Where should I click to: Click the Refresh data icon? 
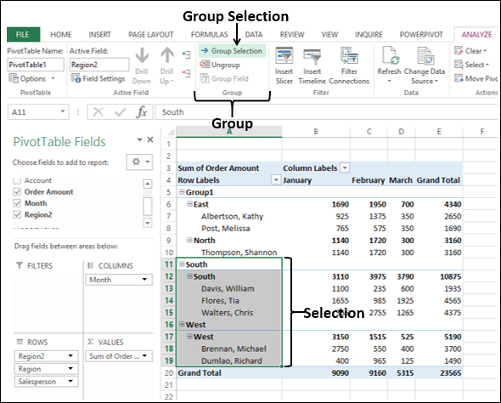click(x=390, y=55)
